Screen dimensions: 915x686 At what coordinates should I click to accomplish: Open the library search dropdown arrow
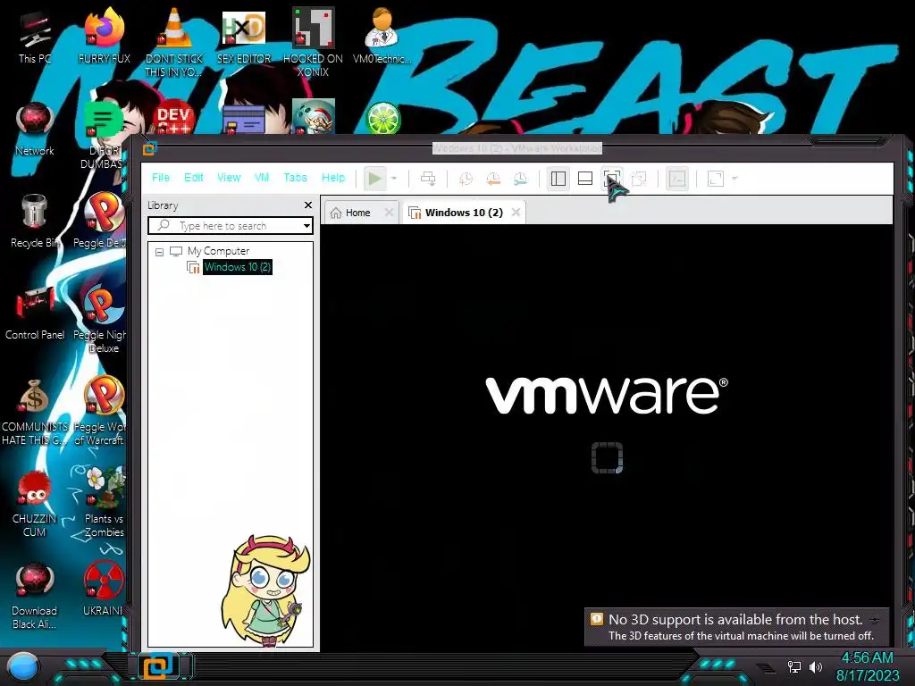coord(306,226)
